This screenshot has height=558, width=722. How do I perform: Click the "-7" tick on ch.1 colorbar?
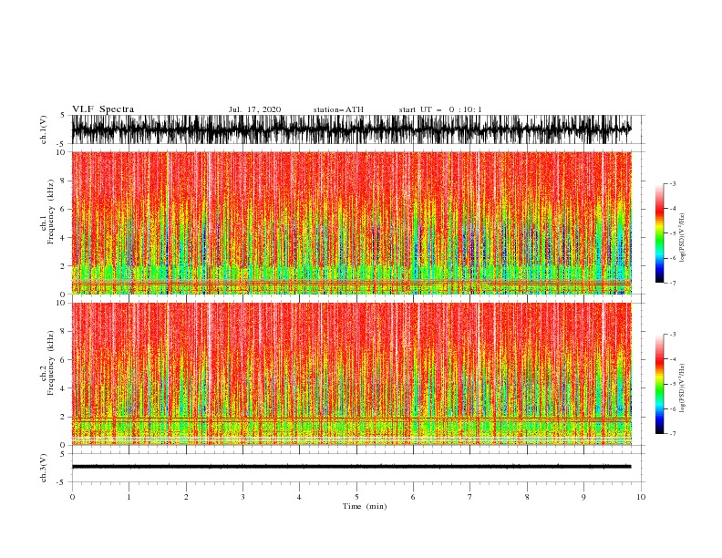[673, 283]
